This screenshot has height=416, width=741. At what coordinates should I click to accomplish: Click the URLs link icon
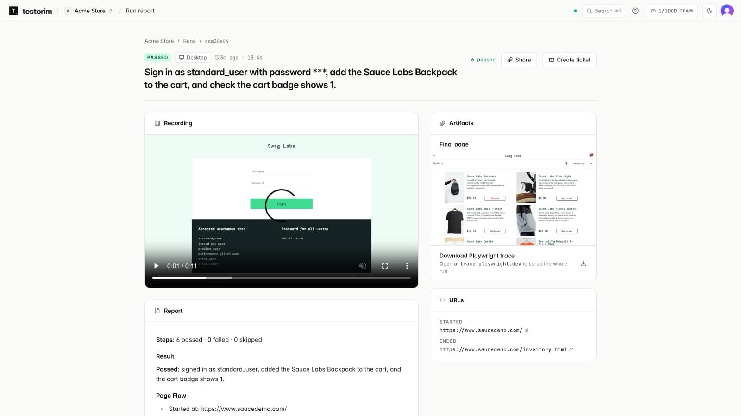point(442,300)
